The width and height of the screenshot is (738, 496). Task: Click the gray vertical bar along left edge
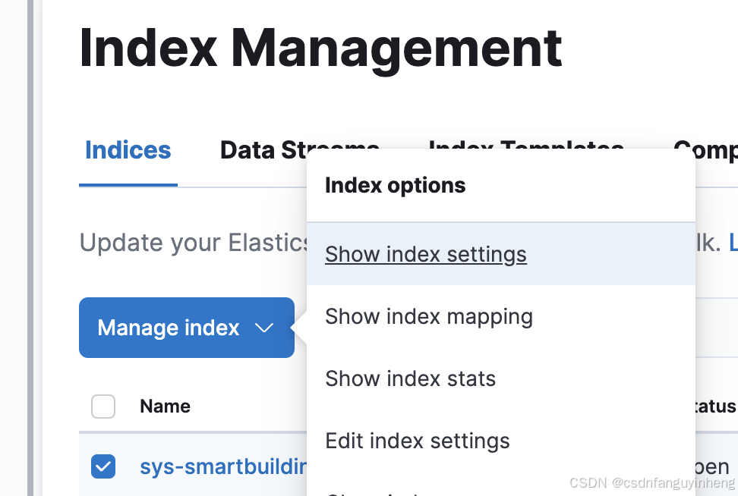coord(30,248)
